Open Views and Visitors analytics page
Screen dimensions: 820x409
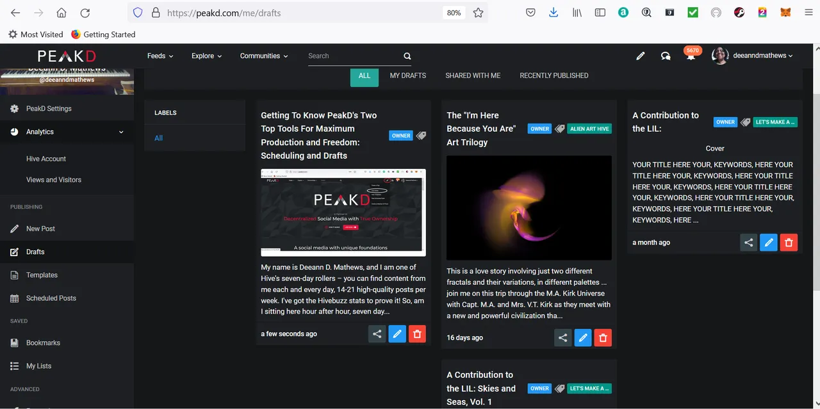pyautogui.click(x=54, y=180)
